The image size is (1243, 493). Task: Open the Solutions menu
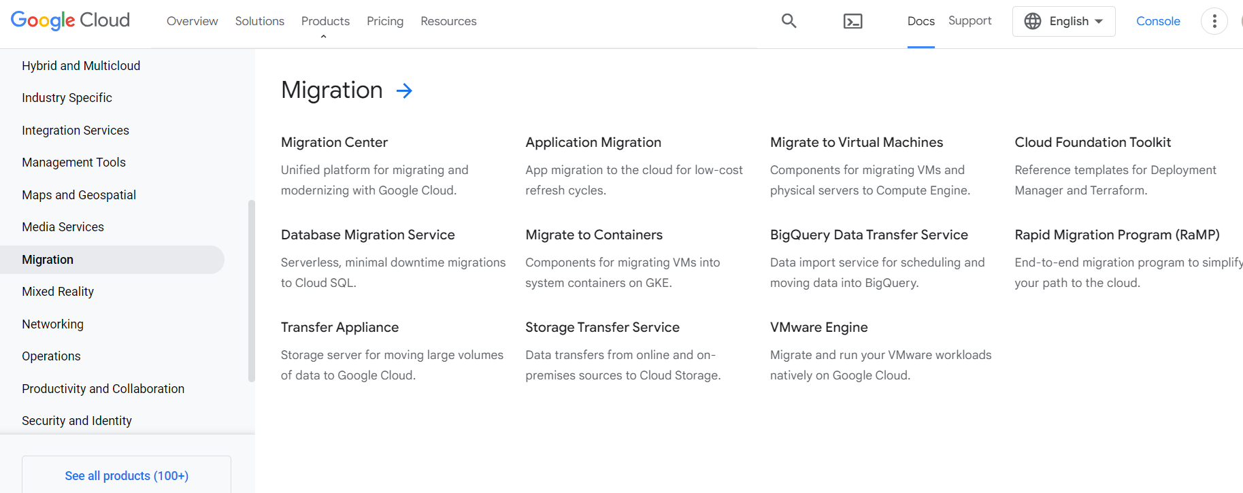pos(260,21)
